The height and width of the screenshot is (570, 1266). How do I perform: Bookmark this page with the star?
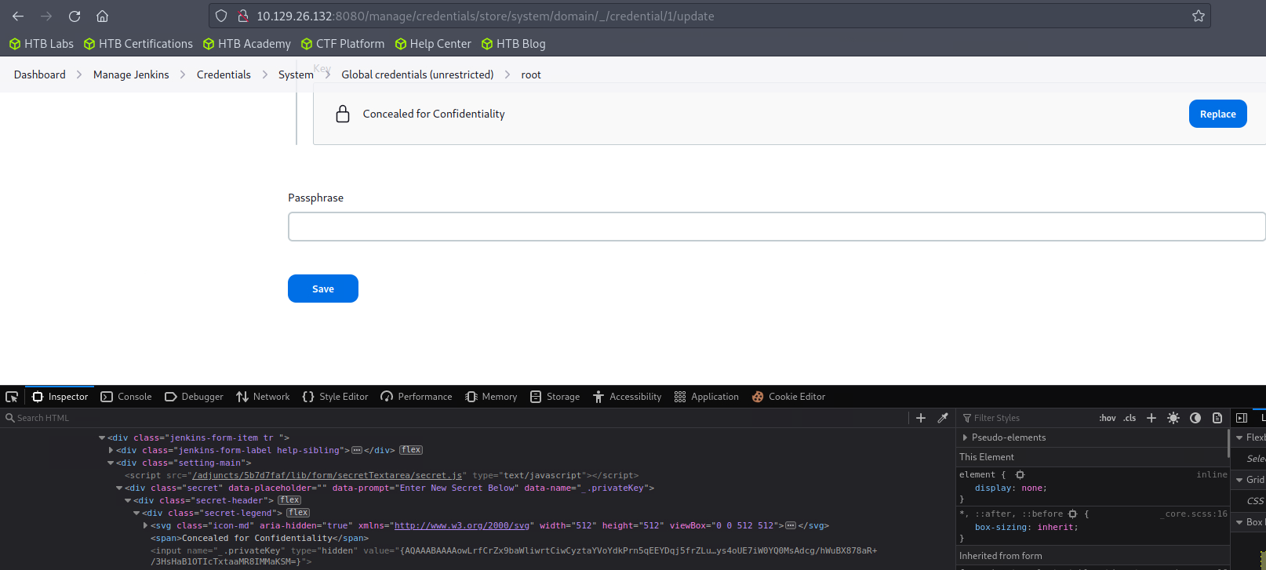click(x=1199, y=16)
